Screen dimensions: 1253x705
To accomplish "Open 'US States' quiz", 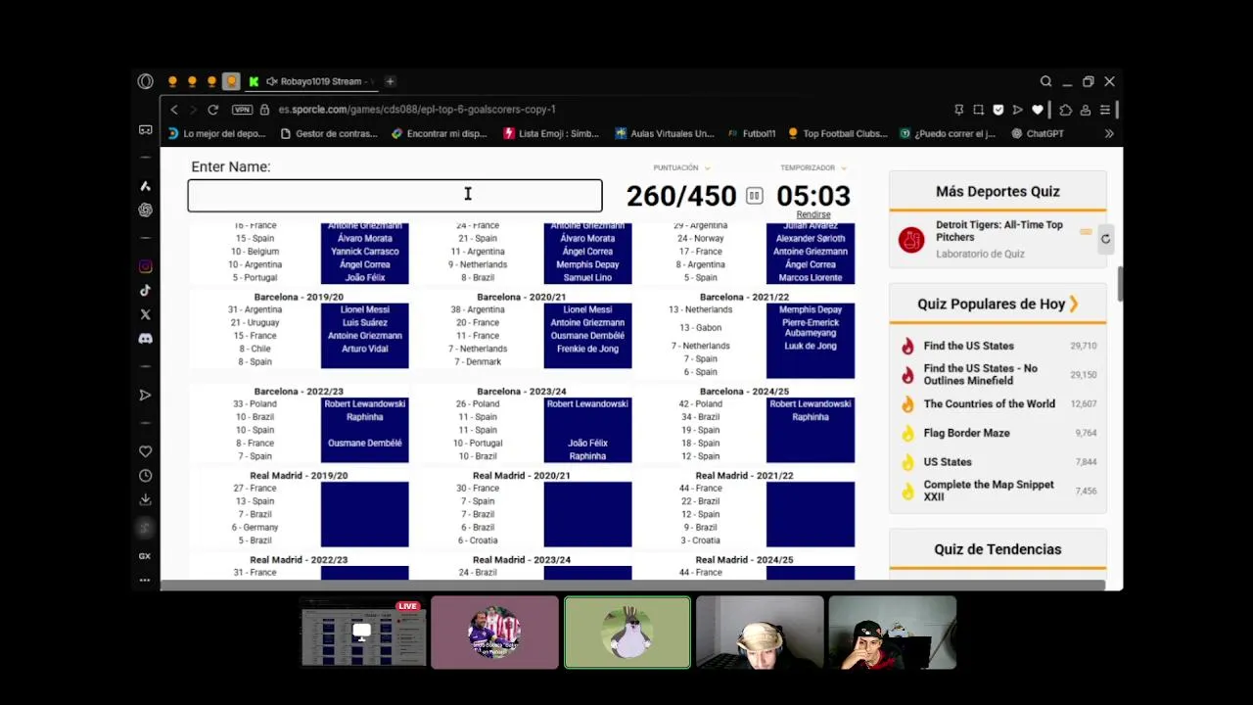I will point(948,462).
